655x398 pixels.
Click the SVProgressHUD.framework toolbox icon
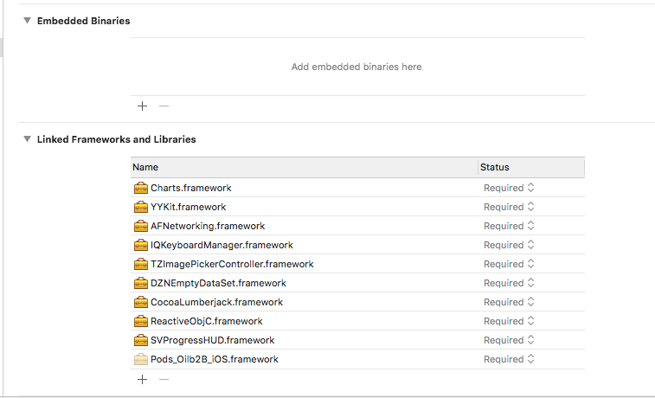141,340
